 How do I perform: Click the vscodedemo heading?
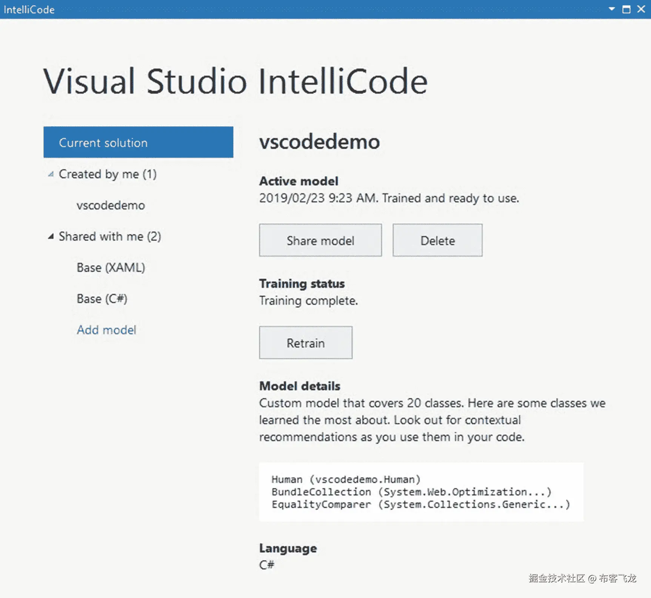[320, 142]
